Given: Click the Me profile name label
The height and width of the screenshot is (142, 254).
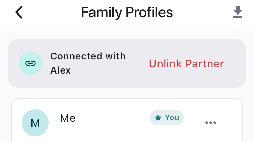Looking at the screenshot, I should (68, 118).
